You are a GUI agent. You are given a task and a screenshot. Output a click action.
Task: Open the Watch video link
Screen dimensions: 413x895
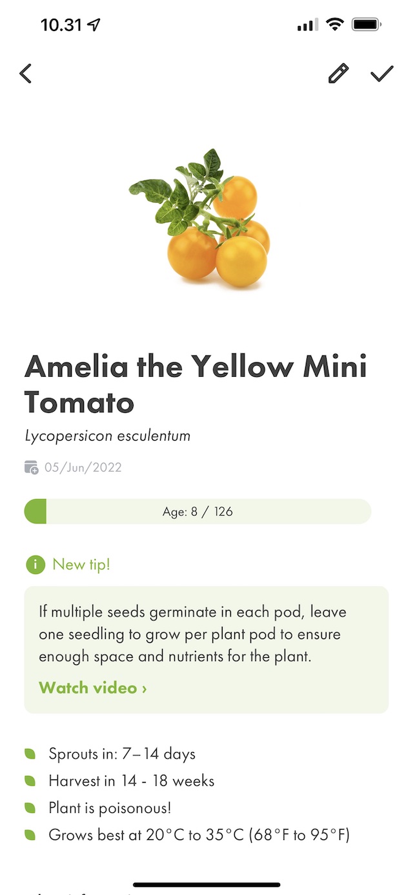pyautogui.click(x=93, y=688)
